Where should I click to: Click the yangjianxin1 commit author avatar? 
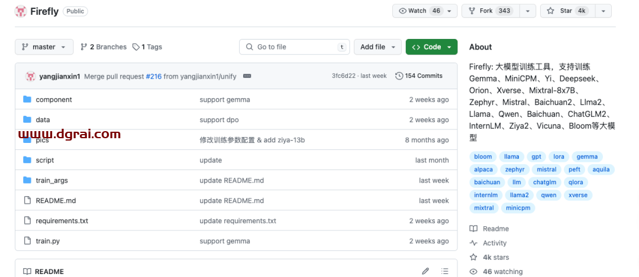click(x=31, y=76)
